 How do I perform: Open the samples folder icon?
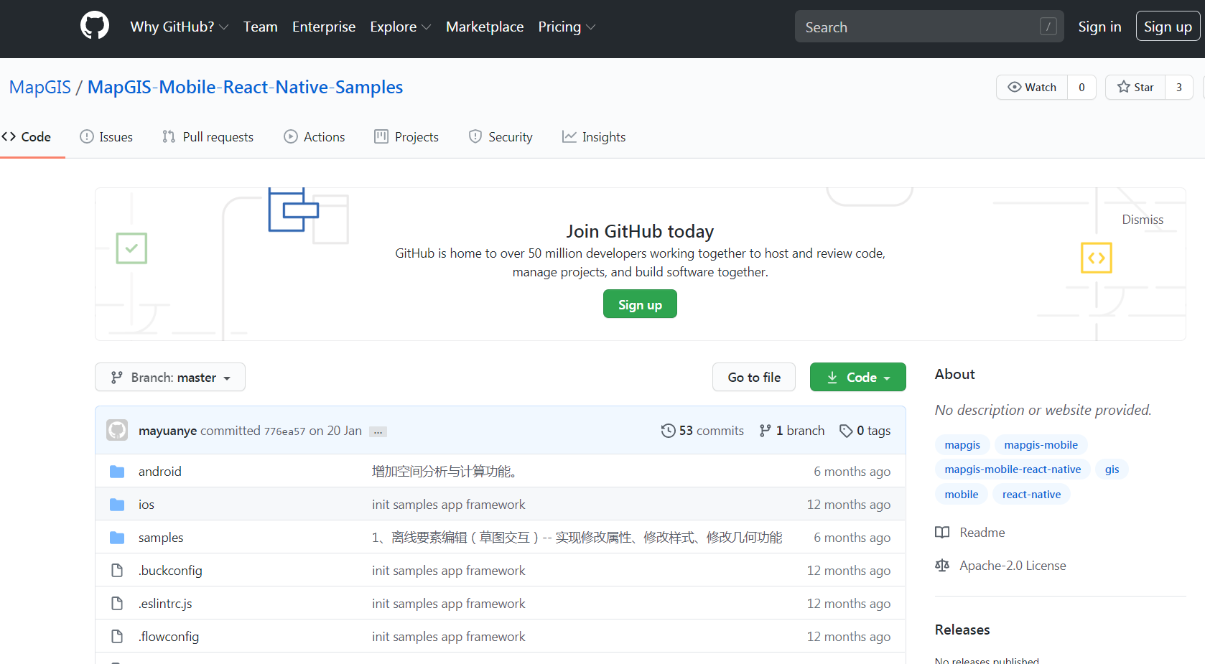point(117,538)
